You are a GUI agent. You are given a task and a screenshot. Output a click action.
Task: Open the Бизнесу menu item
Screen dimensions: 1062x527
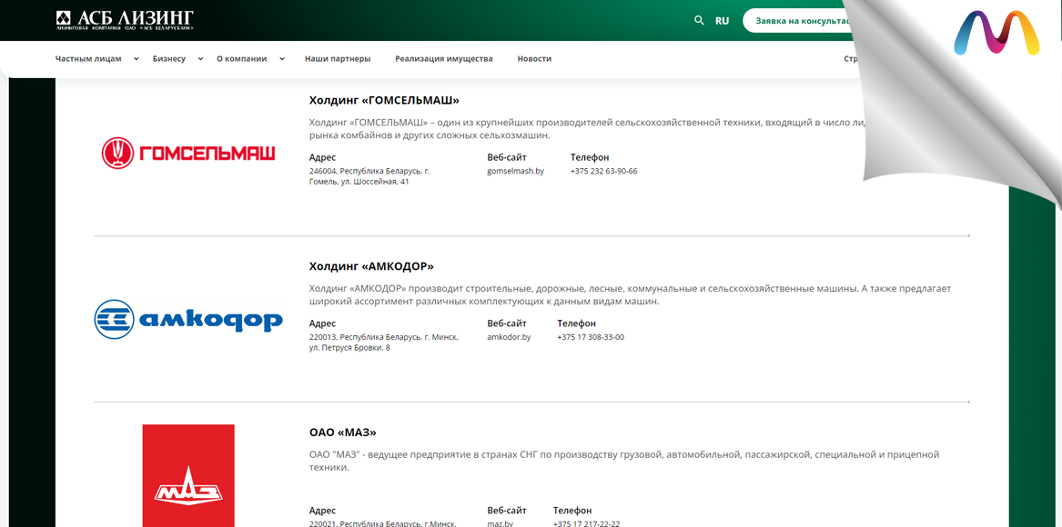click(168, 59)
